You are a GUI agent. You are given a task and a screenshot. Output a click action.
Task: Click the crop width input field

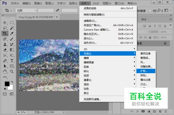point(46,10)
